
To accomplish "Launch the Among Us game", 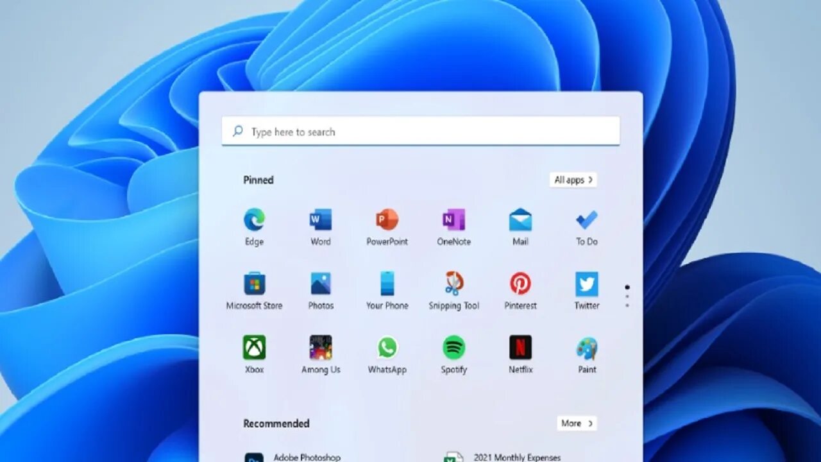I will [x=321, y=348].
